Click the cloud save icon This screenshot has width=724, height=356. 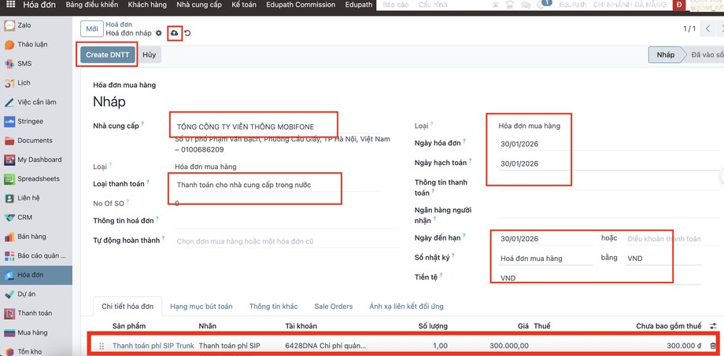pos(175,33)
